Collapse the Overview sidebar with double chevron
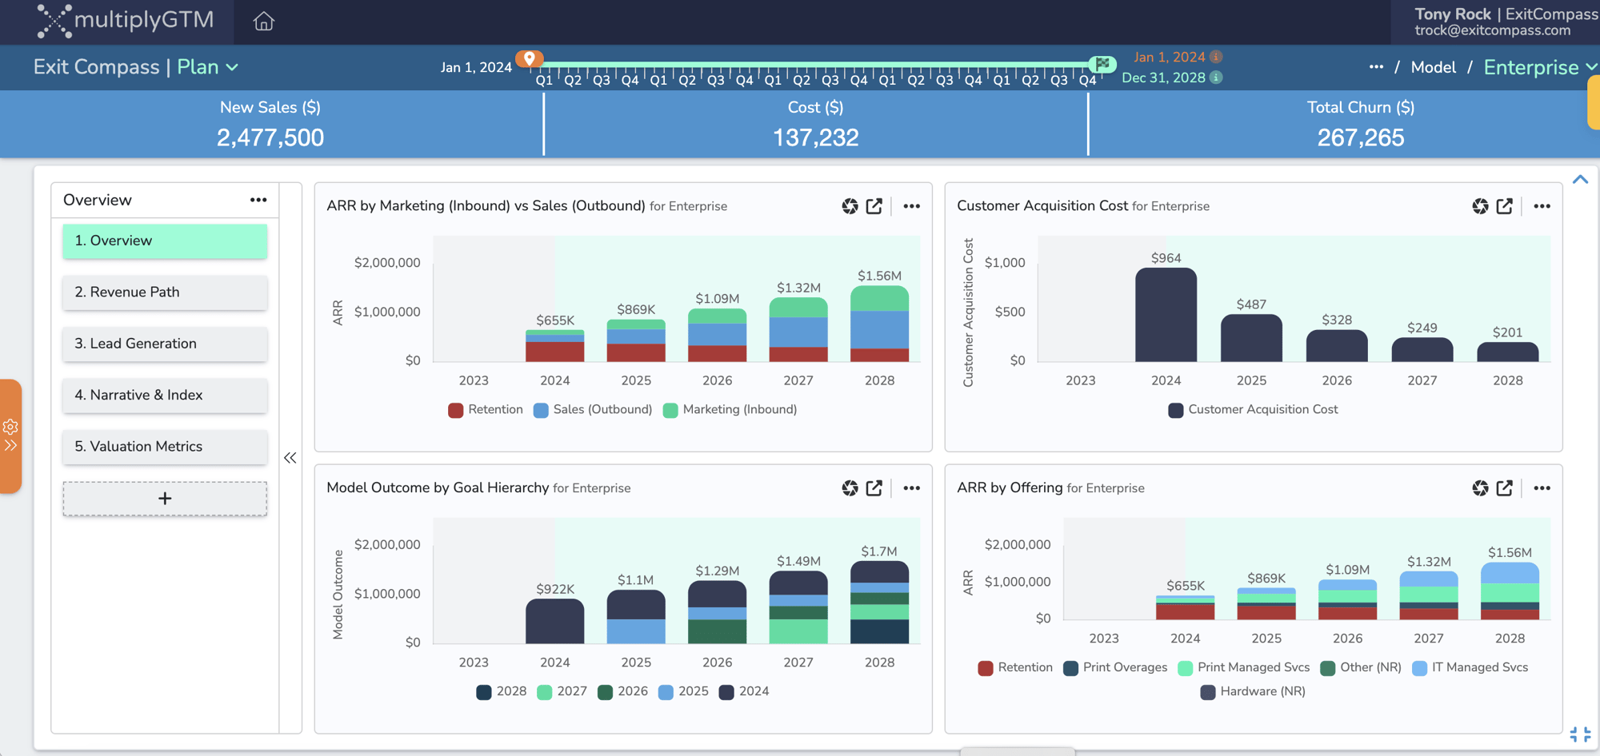The height and width of the screenshot is (756, 1600). (290, 458)
